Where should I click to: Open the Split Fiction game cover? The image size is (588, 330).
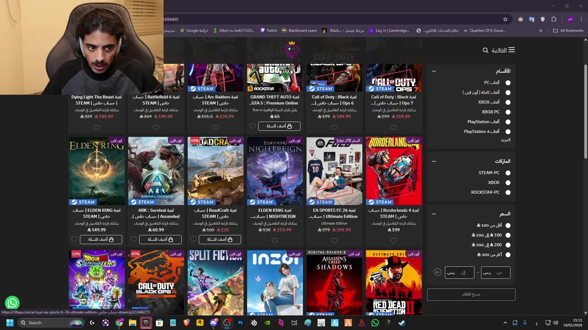click(x=215, y=283)
